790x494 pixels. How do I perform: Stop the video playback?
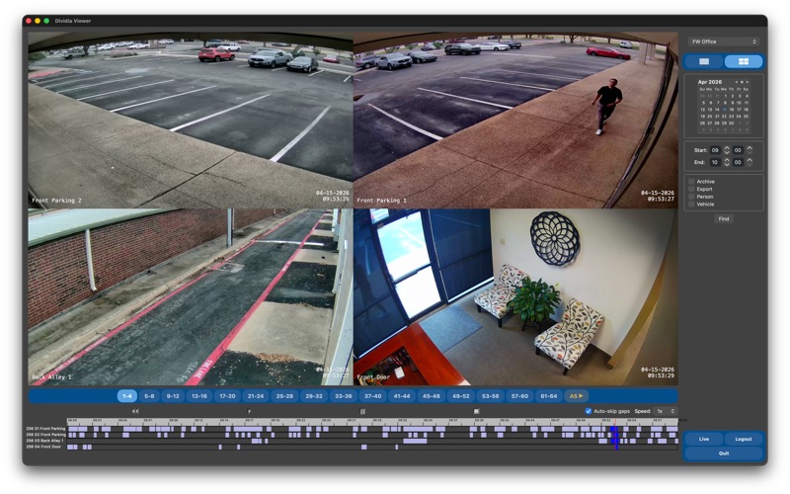pyautogui.click(x=476, y=411)
